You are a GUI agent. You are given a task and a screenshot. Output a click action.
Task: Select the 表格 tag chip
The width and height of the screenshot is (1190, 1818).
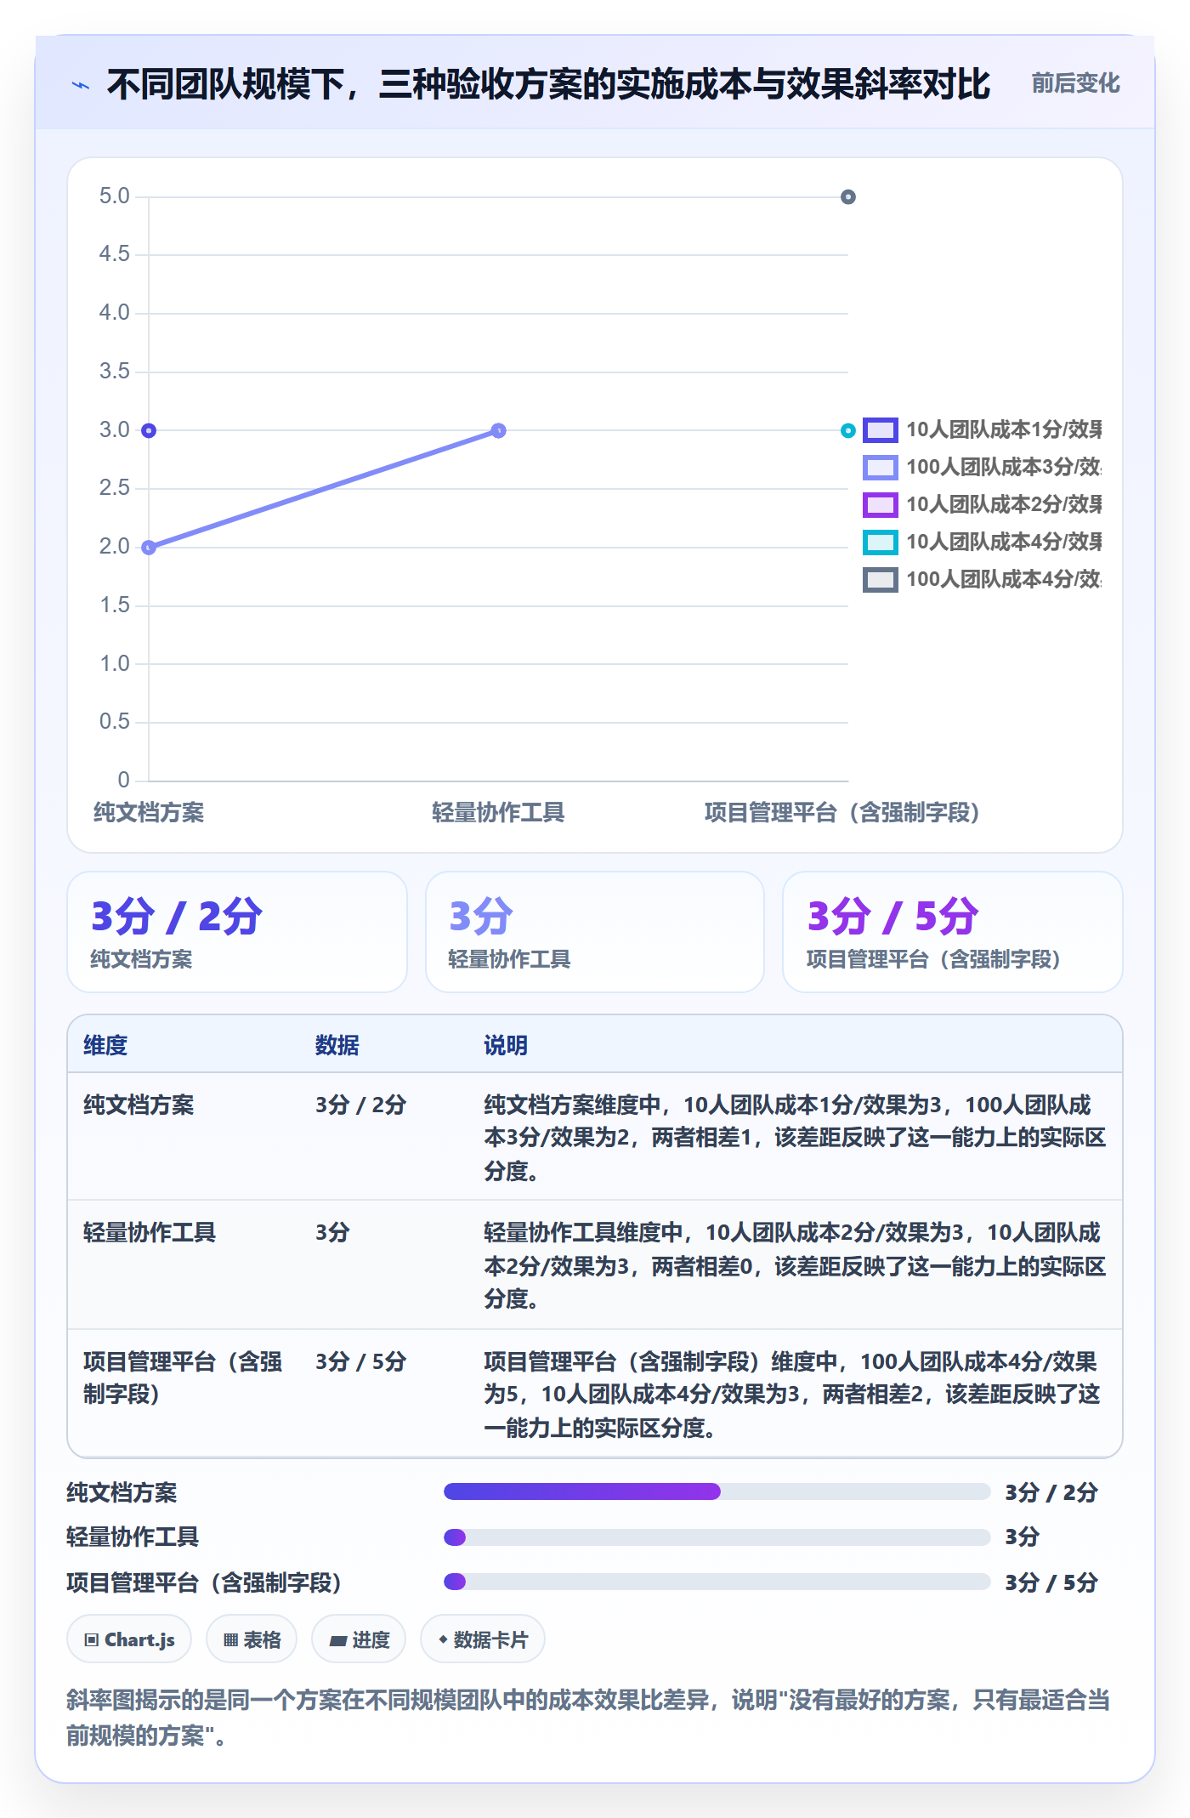[x=252, y=1639]
